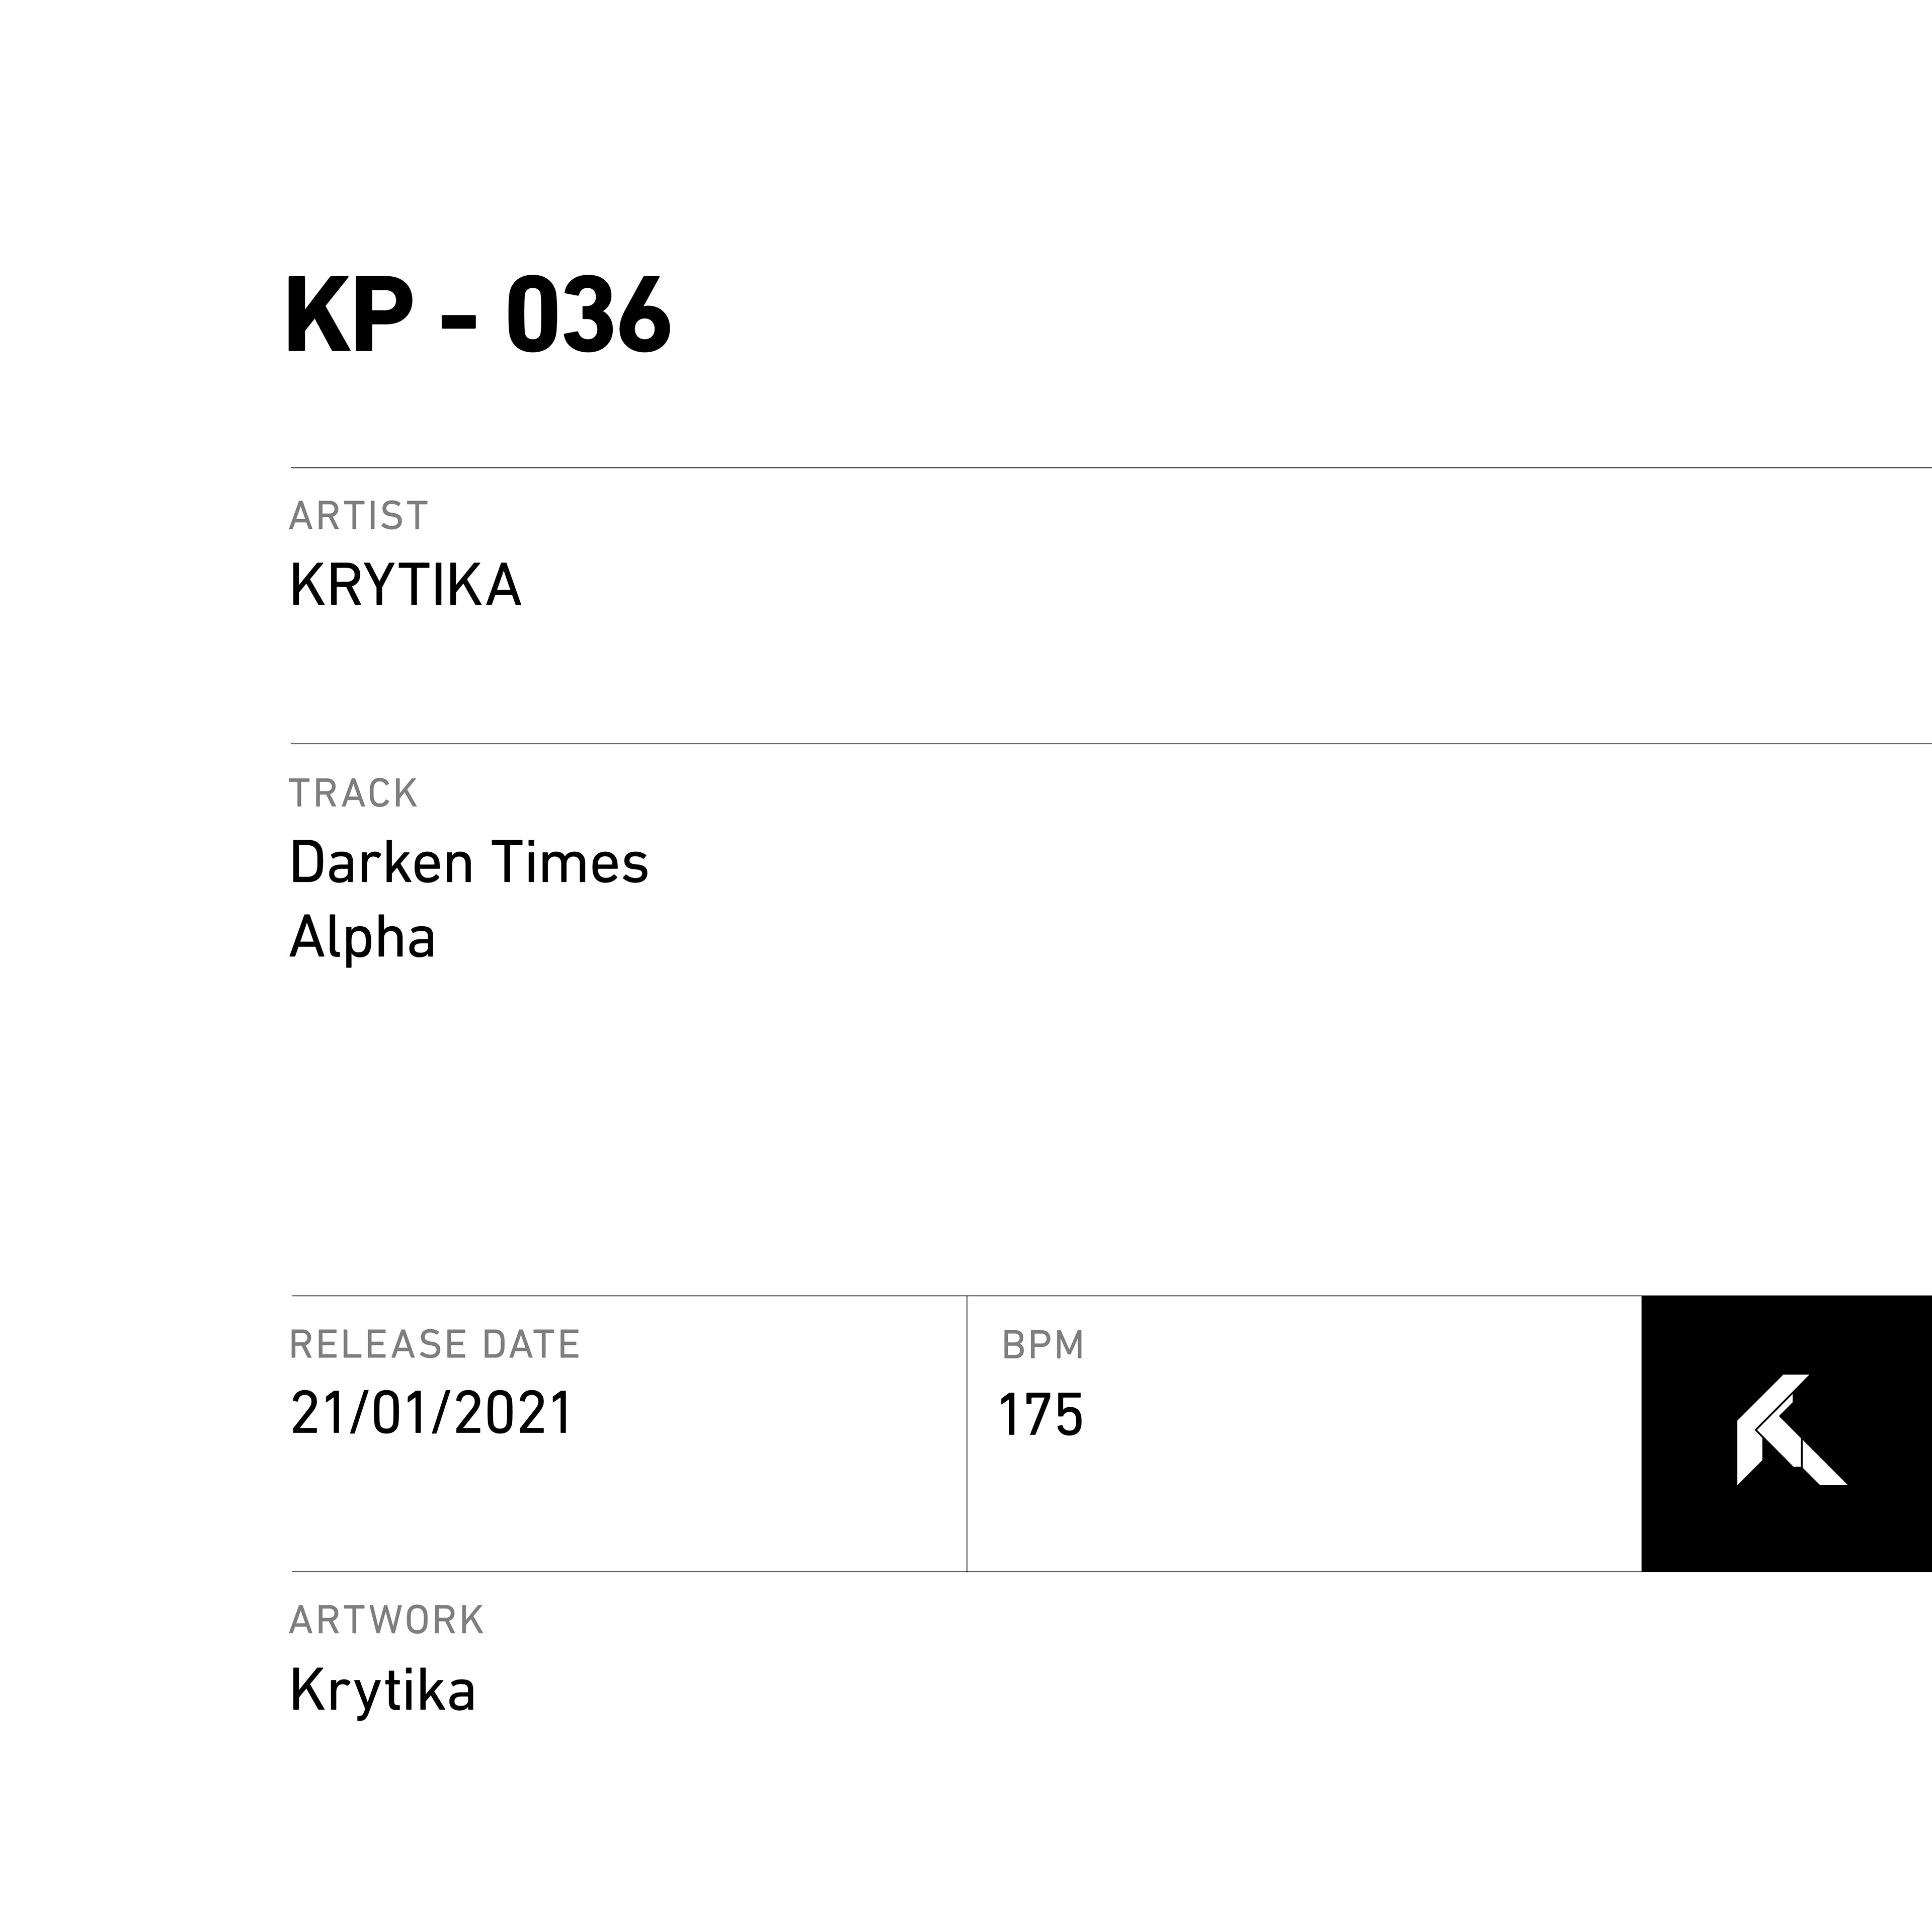
Task: Select the 'RELEASE DATE' label
Action: click(x=434, y=1345)
